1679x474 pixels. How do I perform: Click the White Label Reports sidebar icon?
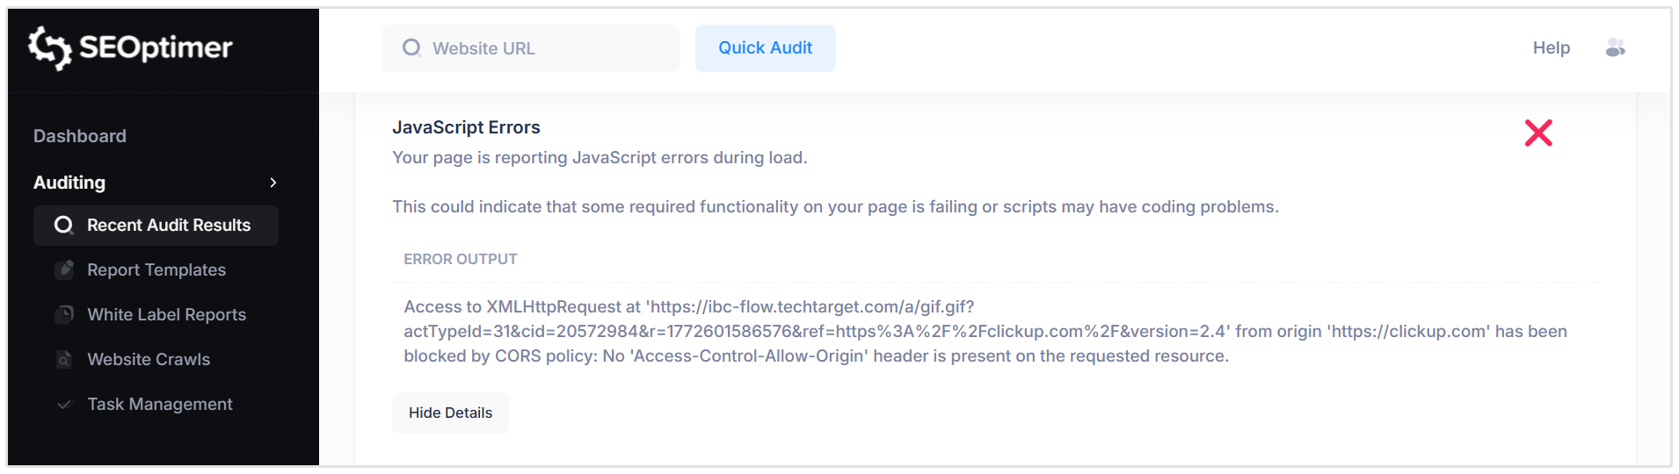(64, 314)
